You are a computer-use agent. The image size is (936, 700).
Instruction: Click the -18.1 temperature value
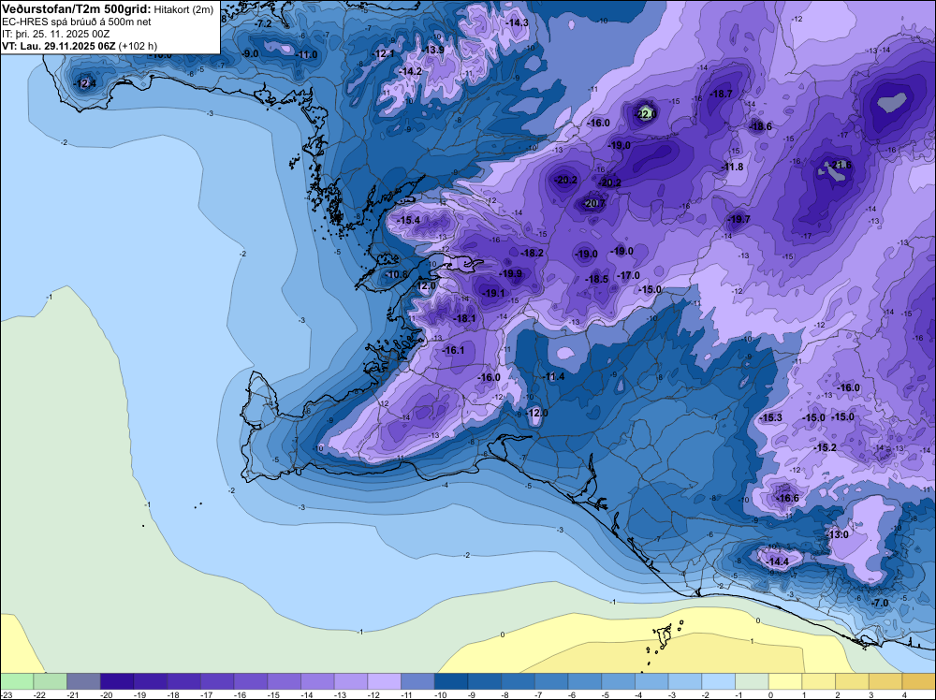click(x=465, y=319)
